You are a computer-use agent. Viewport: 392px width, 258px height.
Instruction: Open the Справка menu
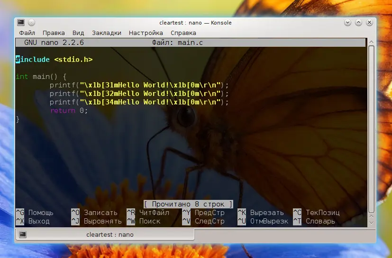click(x=183, y=33)
